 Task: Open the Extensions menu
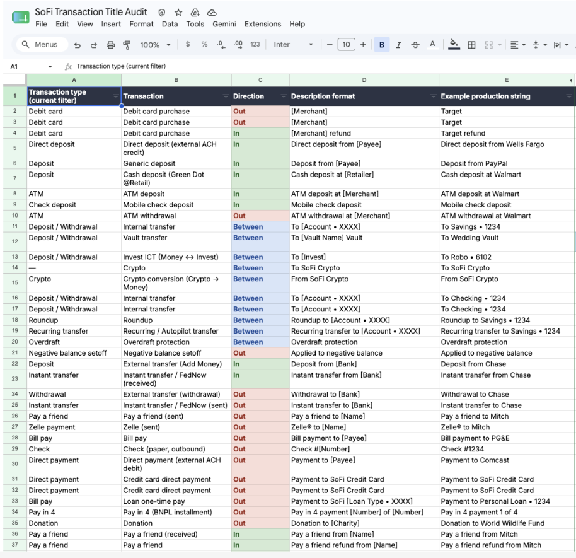[x=263, y=24]
